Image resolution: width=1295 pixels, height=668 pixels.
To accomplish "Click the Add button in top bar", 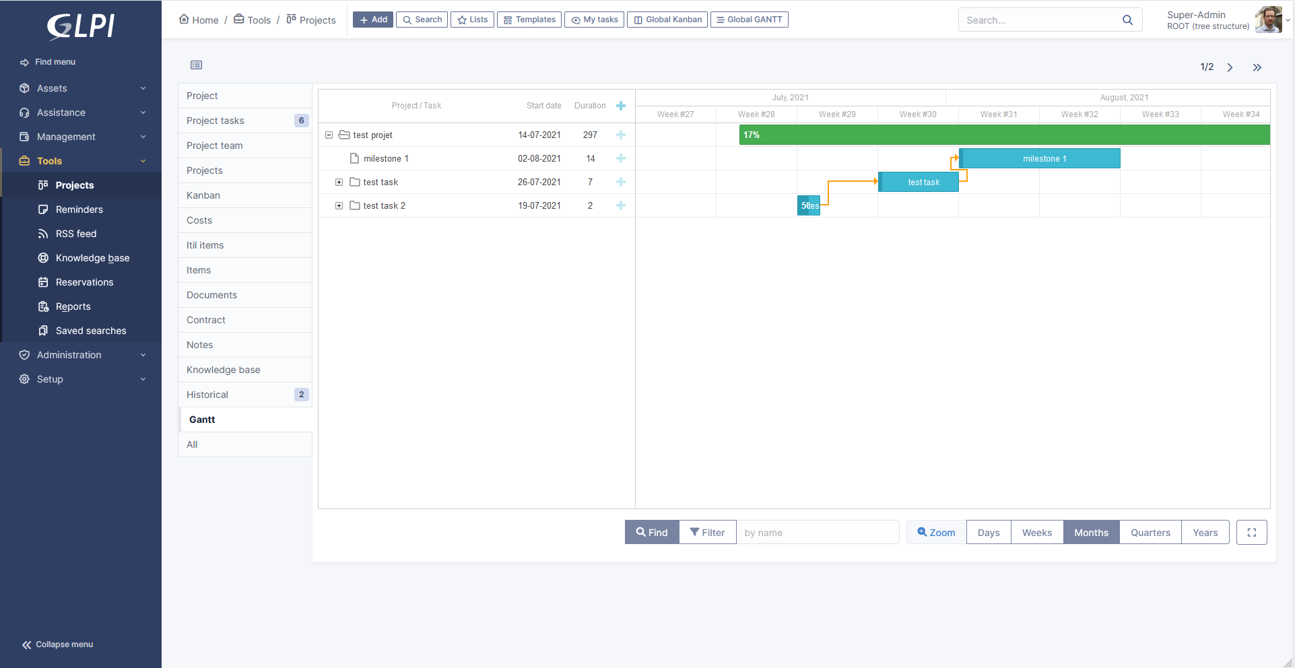I will point(373,20).
